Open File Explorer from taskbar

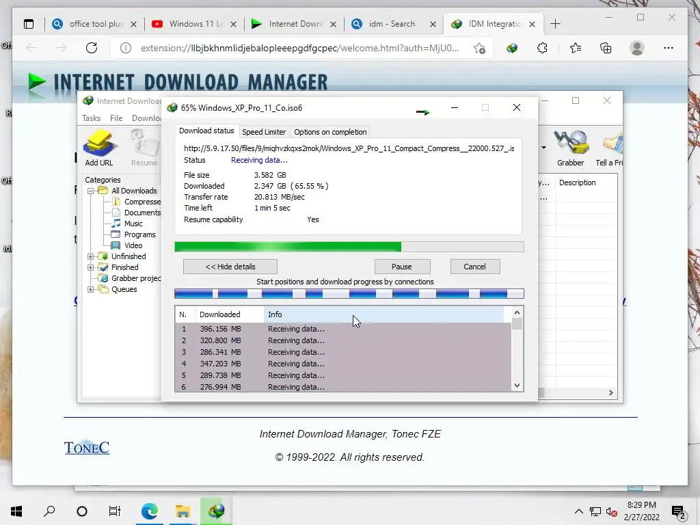tap(183, 511)
